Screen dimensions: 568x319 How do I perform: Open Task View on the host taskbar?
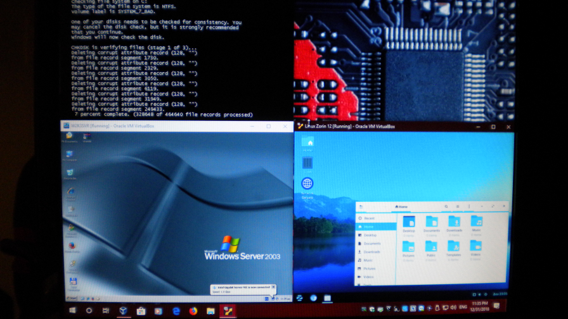[x=105, y=311]
